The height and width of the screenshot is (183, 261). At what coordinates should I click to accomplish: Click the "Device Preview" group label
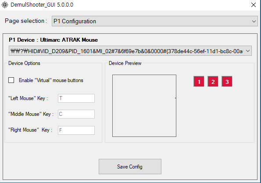point(125,63)
